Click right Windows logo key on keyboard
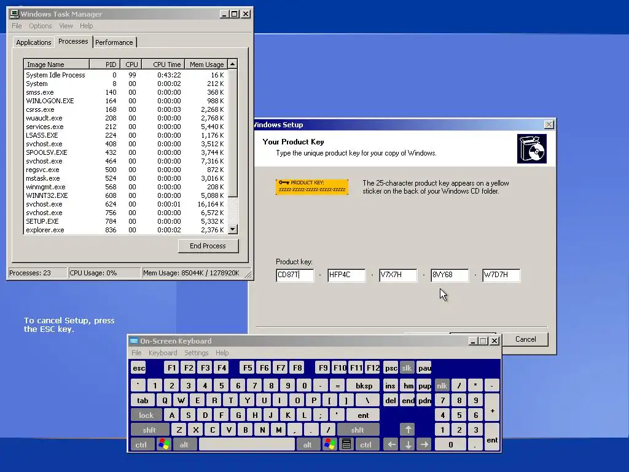The width and height of the screenshot is (629, 472). pos(330,444)
